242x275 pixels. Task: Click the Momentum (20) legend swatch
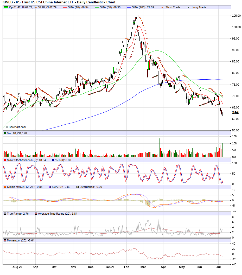(x=5, y=241)
